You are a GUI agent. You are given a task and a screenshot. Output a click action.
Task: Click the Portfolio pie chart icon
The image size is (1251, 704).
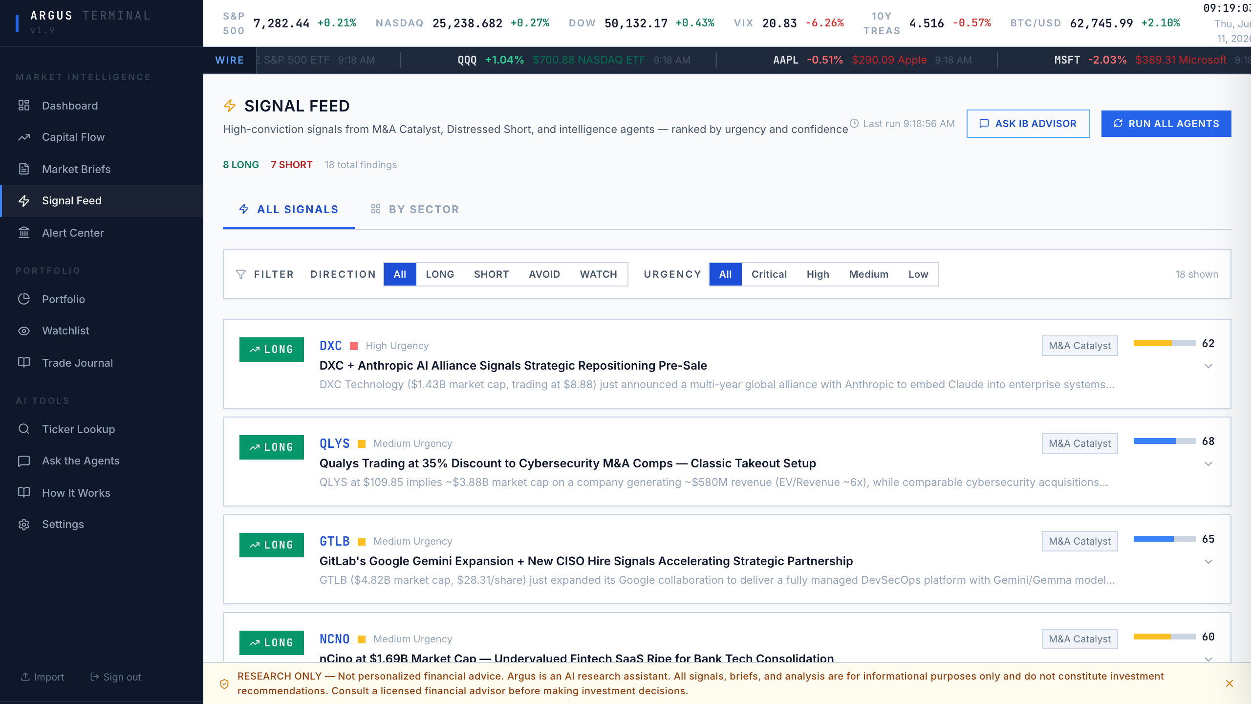[24, 299]
